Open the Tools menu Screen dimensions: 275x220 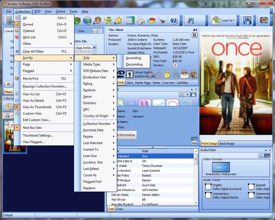(x=73, y=12)
